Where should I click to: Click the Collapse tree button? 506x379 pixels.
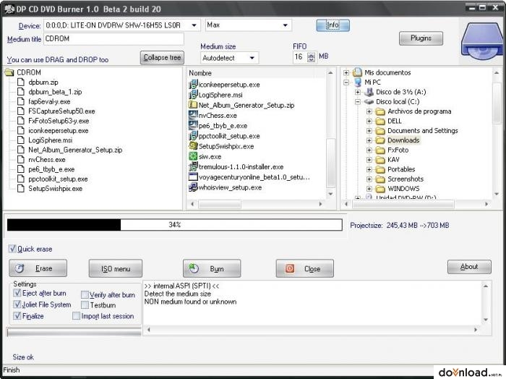pyautogui.click(x=162, y=57)
